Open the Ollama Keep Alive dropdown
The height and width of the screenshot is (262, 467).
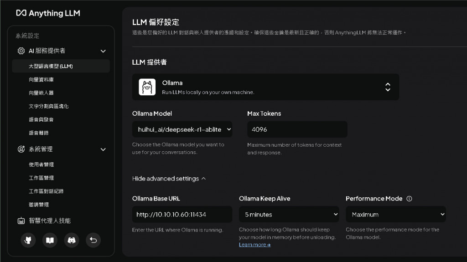point(289,214)
